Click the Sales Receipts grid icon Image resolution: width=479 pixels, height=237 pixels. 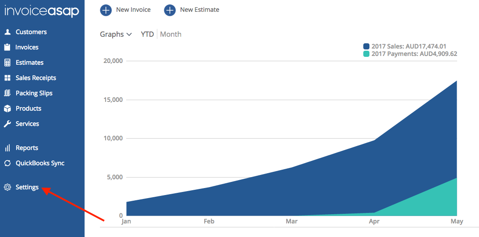[7, 78]
